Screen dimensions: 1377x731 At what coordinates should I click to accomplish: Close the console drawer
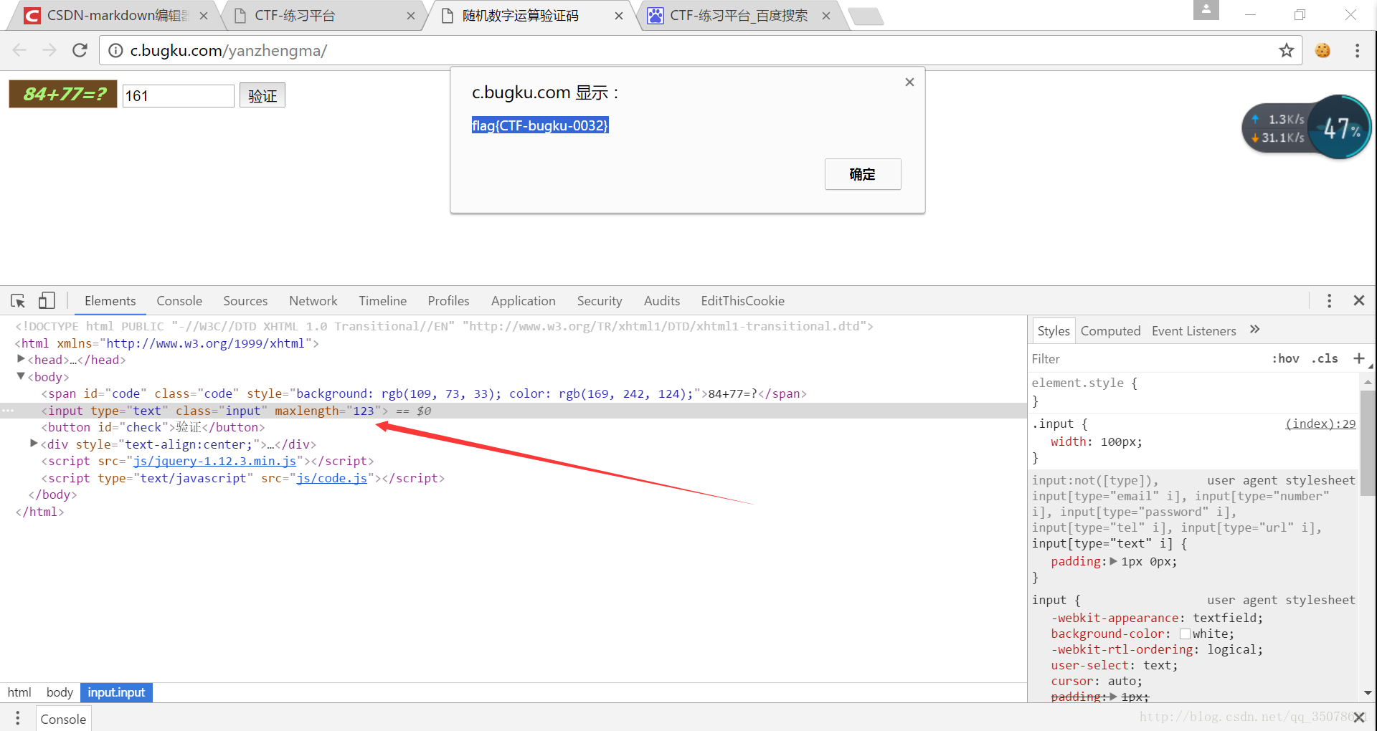pyautogui.click(x=1359, y=717)
